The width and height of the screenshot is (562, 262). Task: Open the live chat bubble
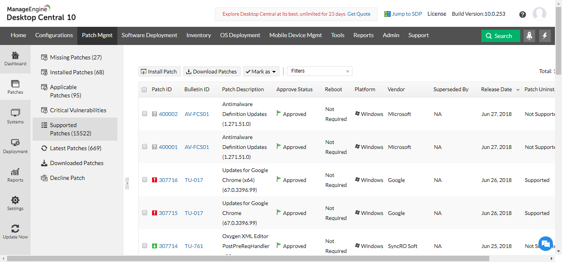[x=545, y=243]
